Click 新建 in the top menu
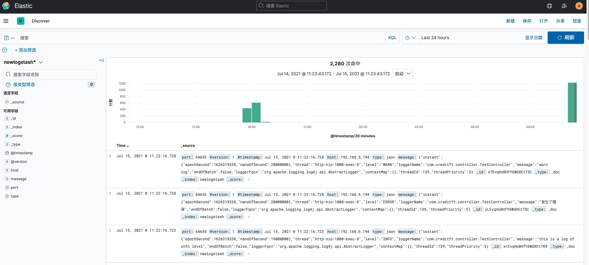Image resolution: width=589 pixels, height=265 pixels. point(510,21)
